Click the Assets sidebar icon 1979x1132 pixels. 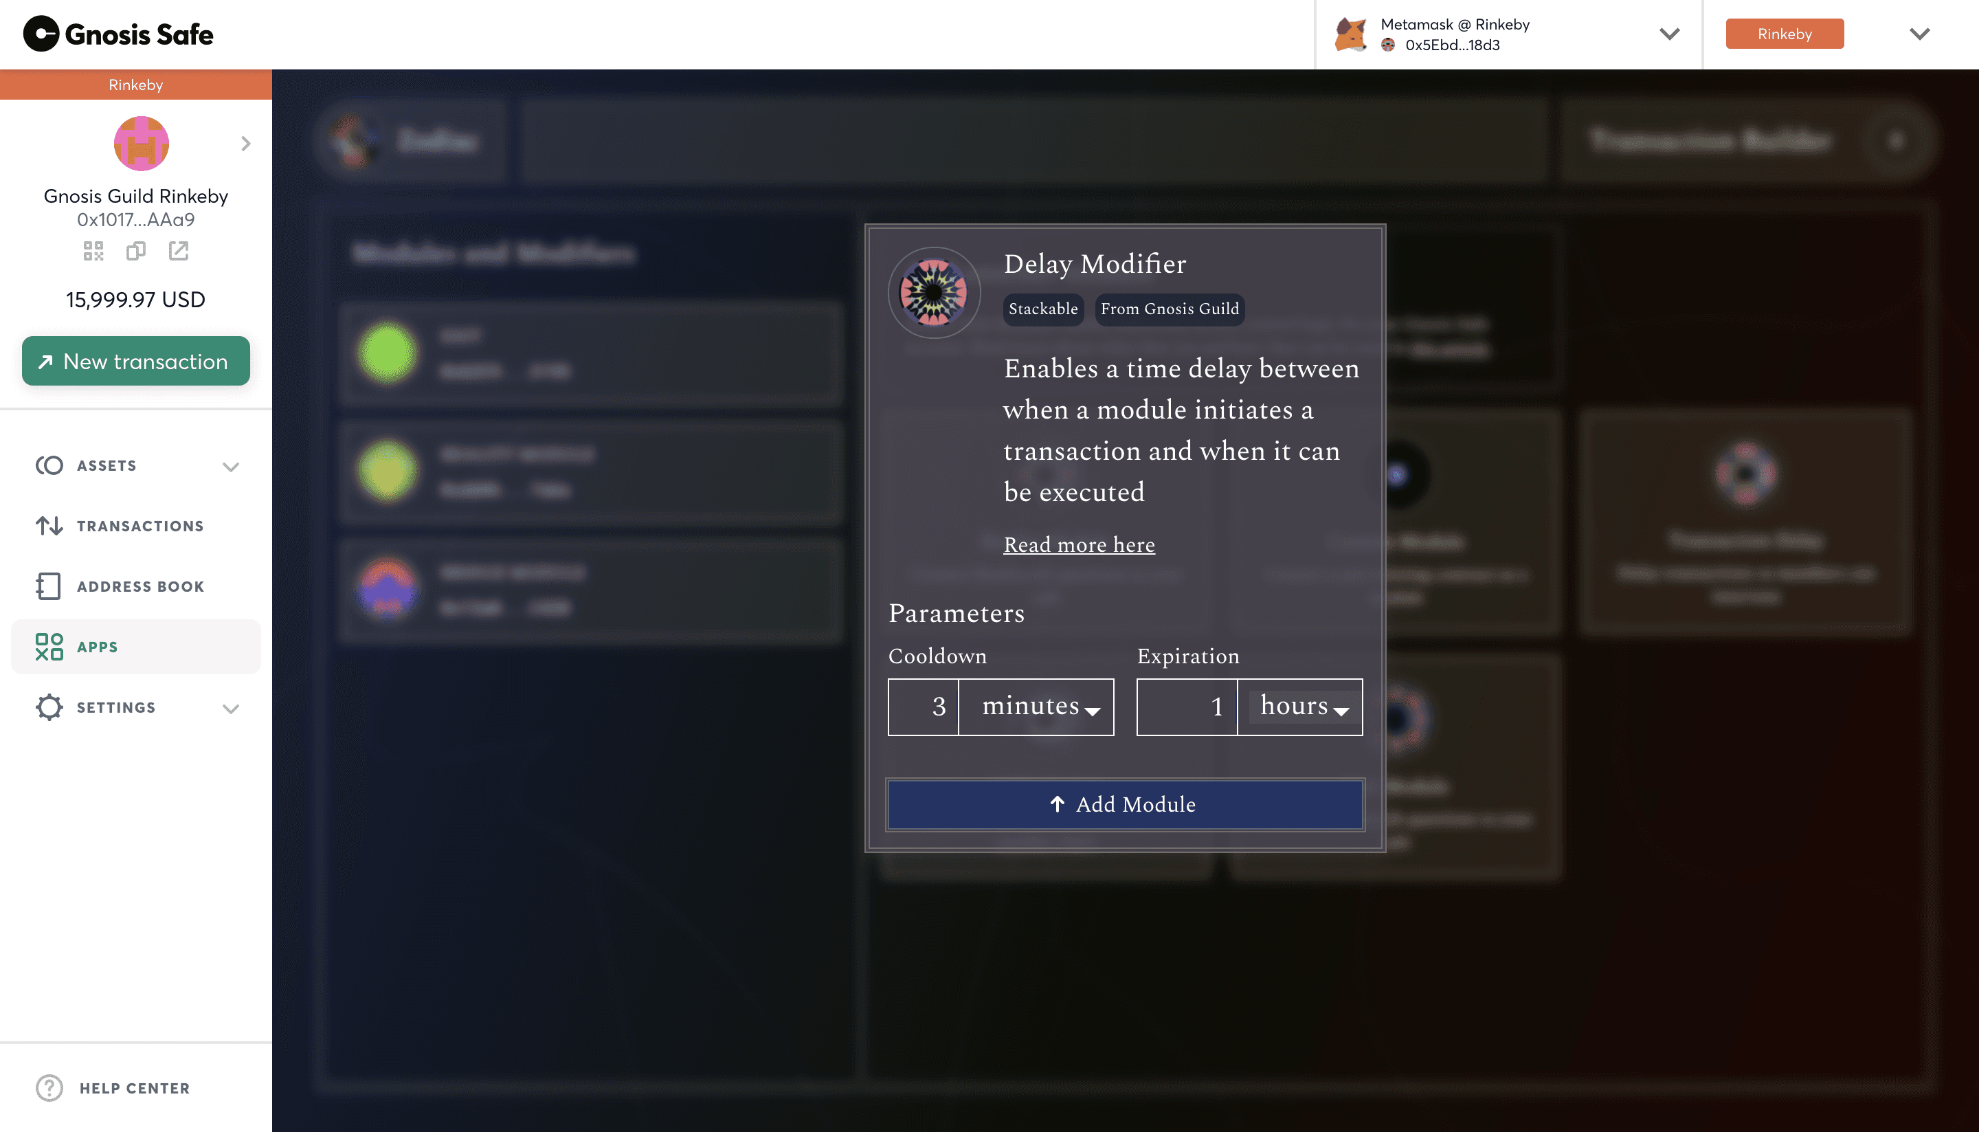point(49,465)
